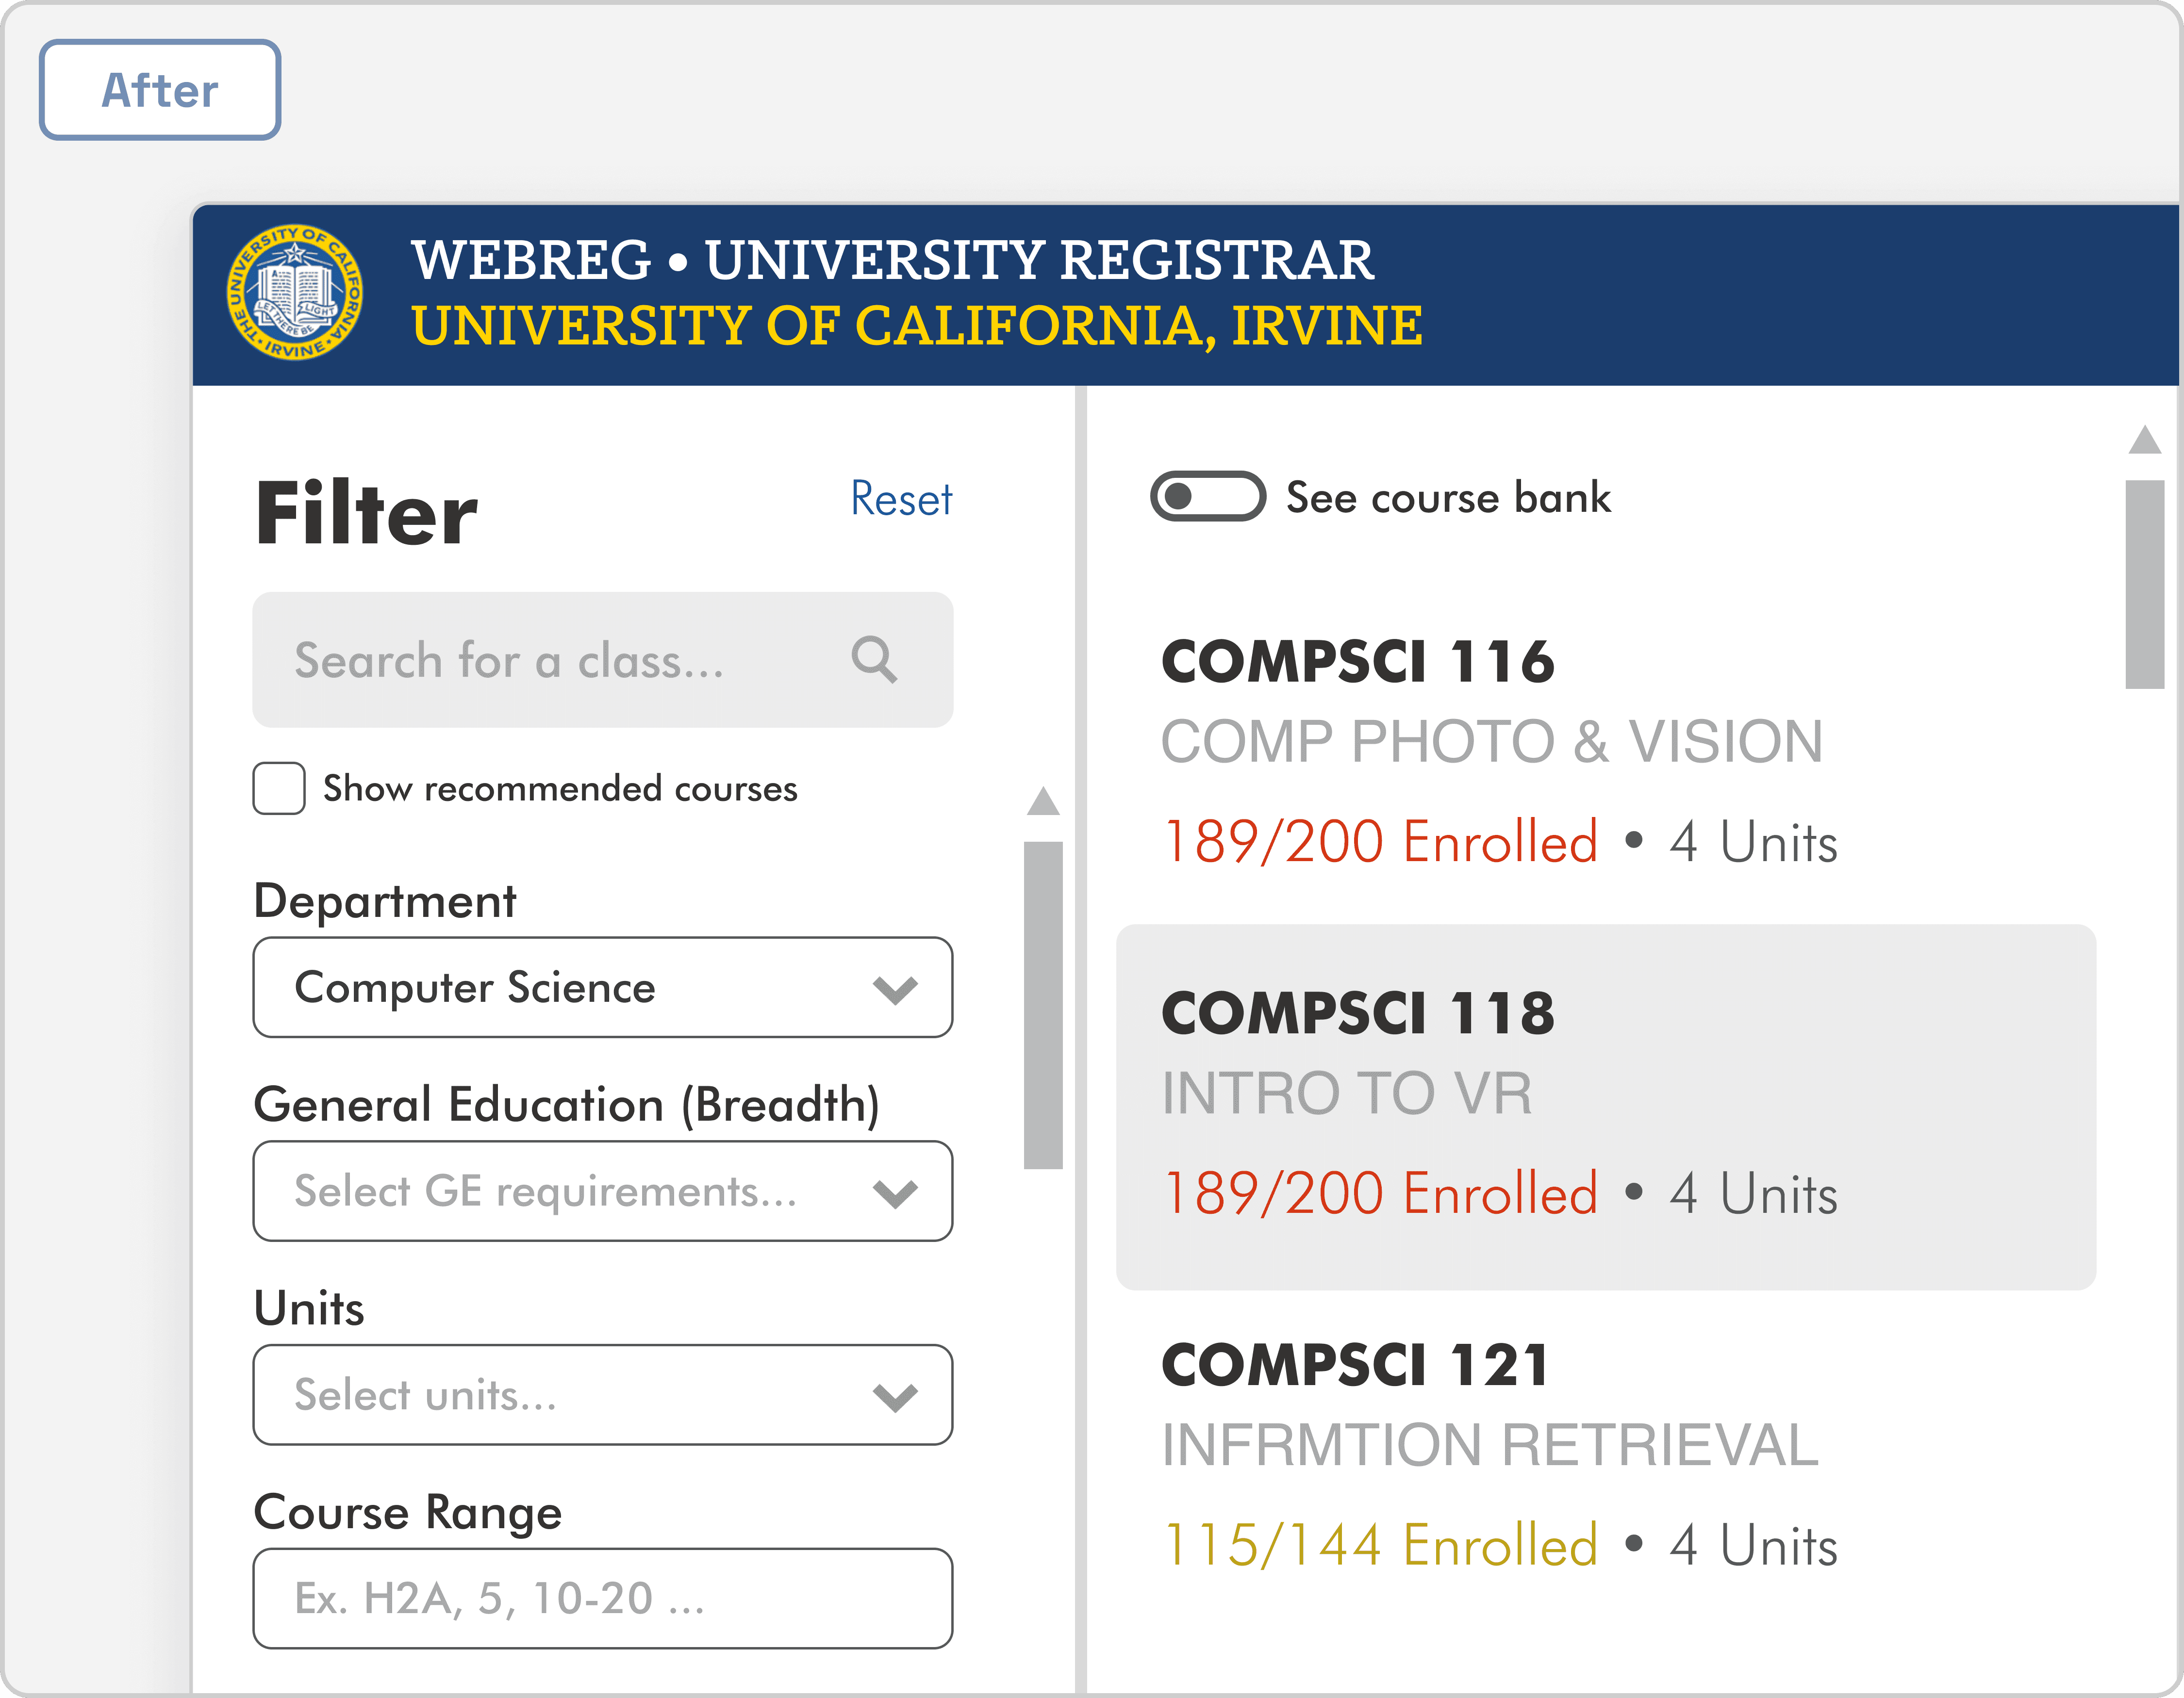Reset all filters
Viewport: 2184px width, 1698px height.
coord(901,499)
